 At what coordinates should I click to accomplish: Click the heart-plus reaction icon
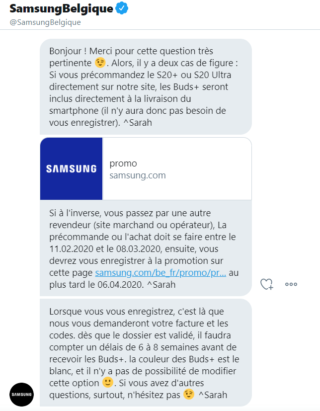267,284
